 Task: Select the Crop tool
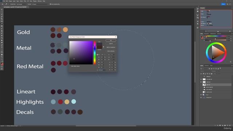tap(2, 19)
